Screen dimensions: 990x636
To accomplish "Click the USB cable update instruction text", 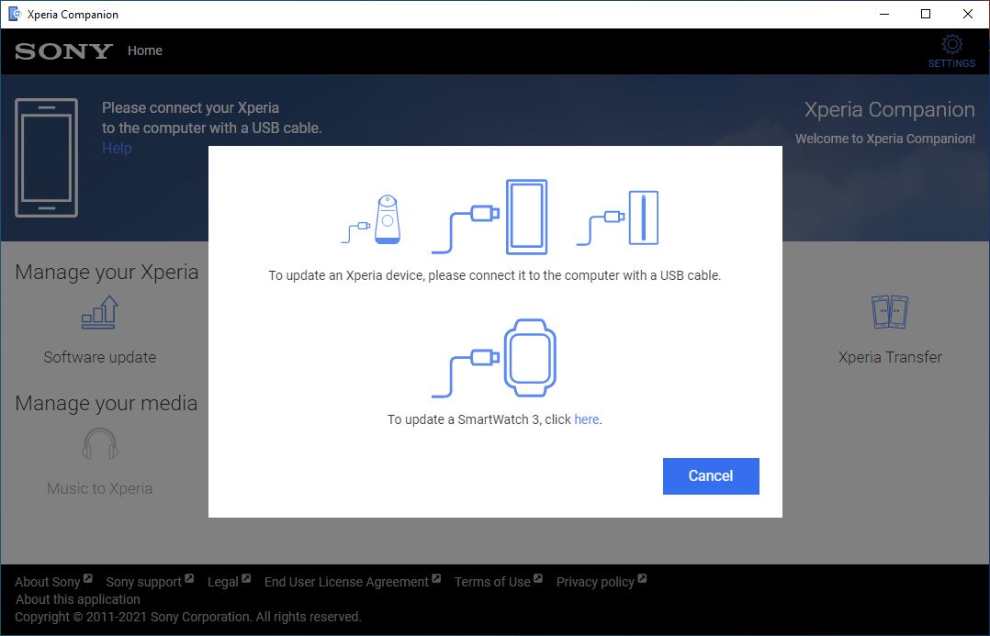I will click(494, 275).
